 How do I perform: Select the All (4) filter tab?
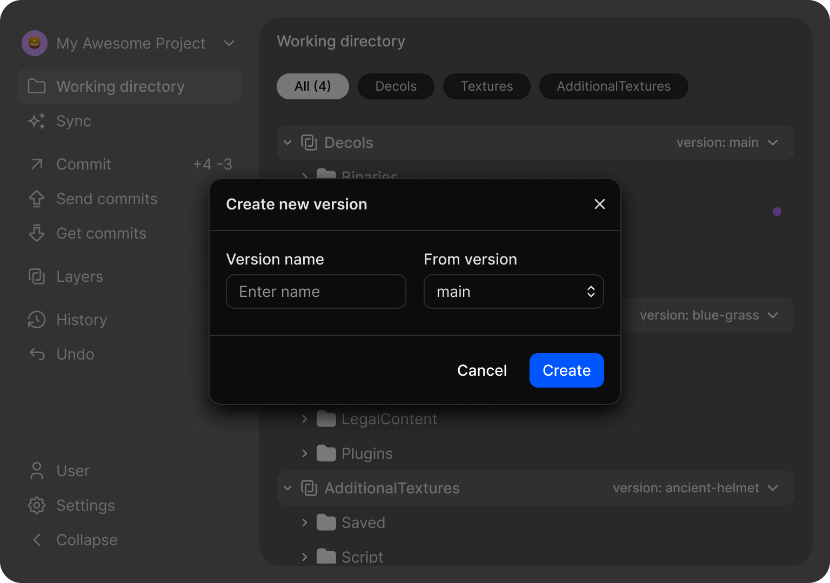coord(312,86)
